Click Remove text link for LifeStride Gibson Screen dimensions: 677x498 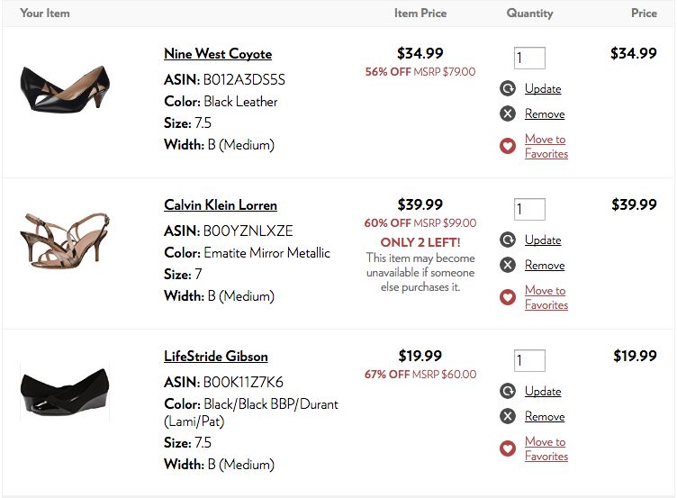[545, 416]
